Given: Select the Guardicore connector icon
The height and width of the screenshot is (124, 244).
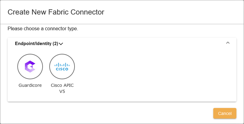Looking at the screenshot, I should [30, 67].
